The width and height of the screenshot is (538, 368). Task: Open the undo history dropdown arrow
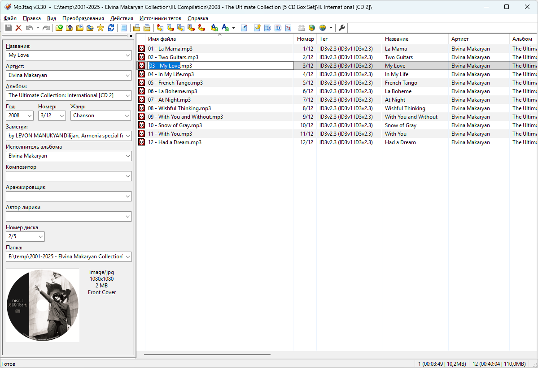[38, 28]
